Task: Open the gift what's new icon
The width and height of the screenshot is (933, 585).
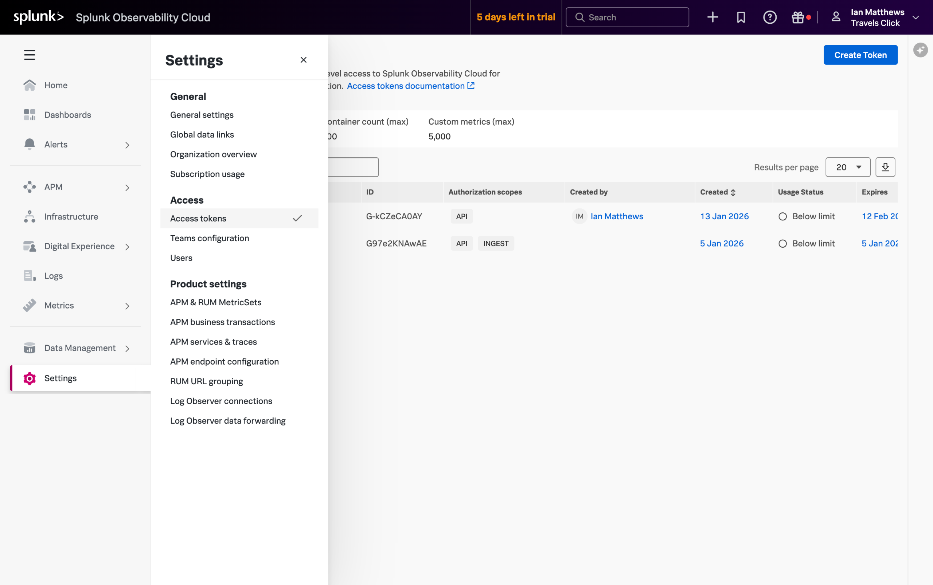Action: point(798,17)
